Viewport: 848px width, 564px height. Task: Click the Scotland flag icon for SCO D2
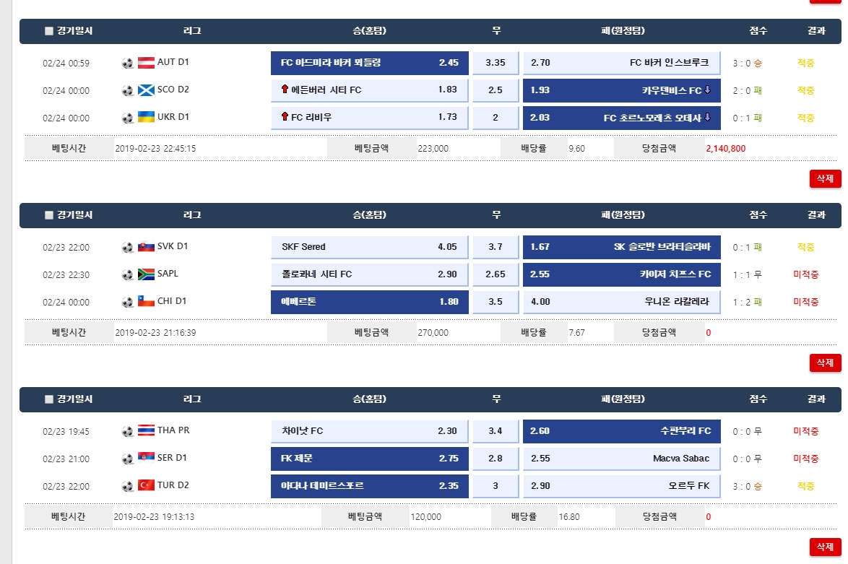pyautogui.click(x=146, y=90)
